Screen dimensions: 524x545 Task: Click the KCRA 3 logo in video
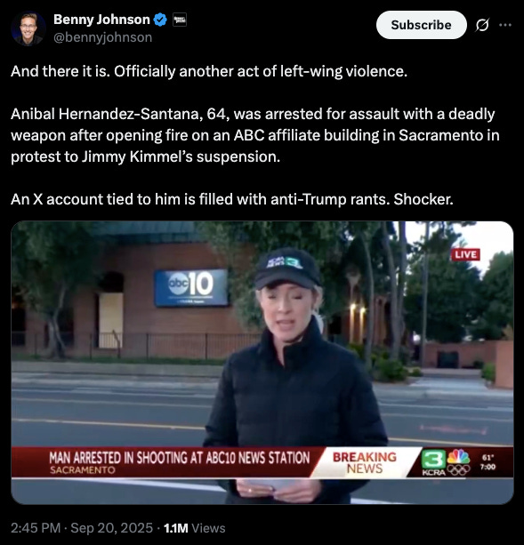click(433, 462)
